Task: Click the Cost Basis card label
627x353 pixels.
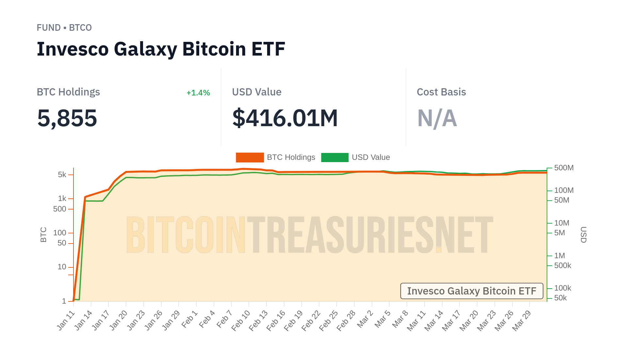Action: pos(441,92)
